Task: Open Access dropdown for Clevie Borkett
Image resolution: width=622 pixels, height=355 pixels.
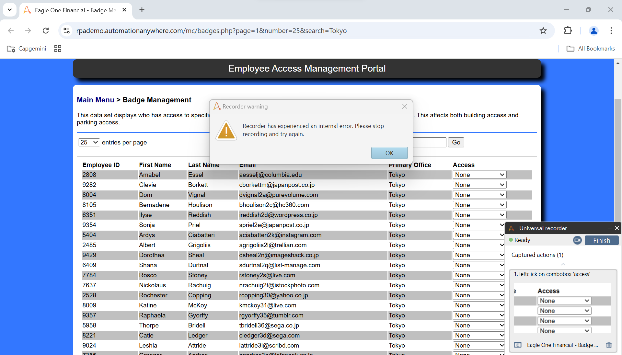Action: coord(479,185)
